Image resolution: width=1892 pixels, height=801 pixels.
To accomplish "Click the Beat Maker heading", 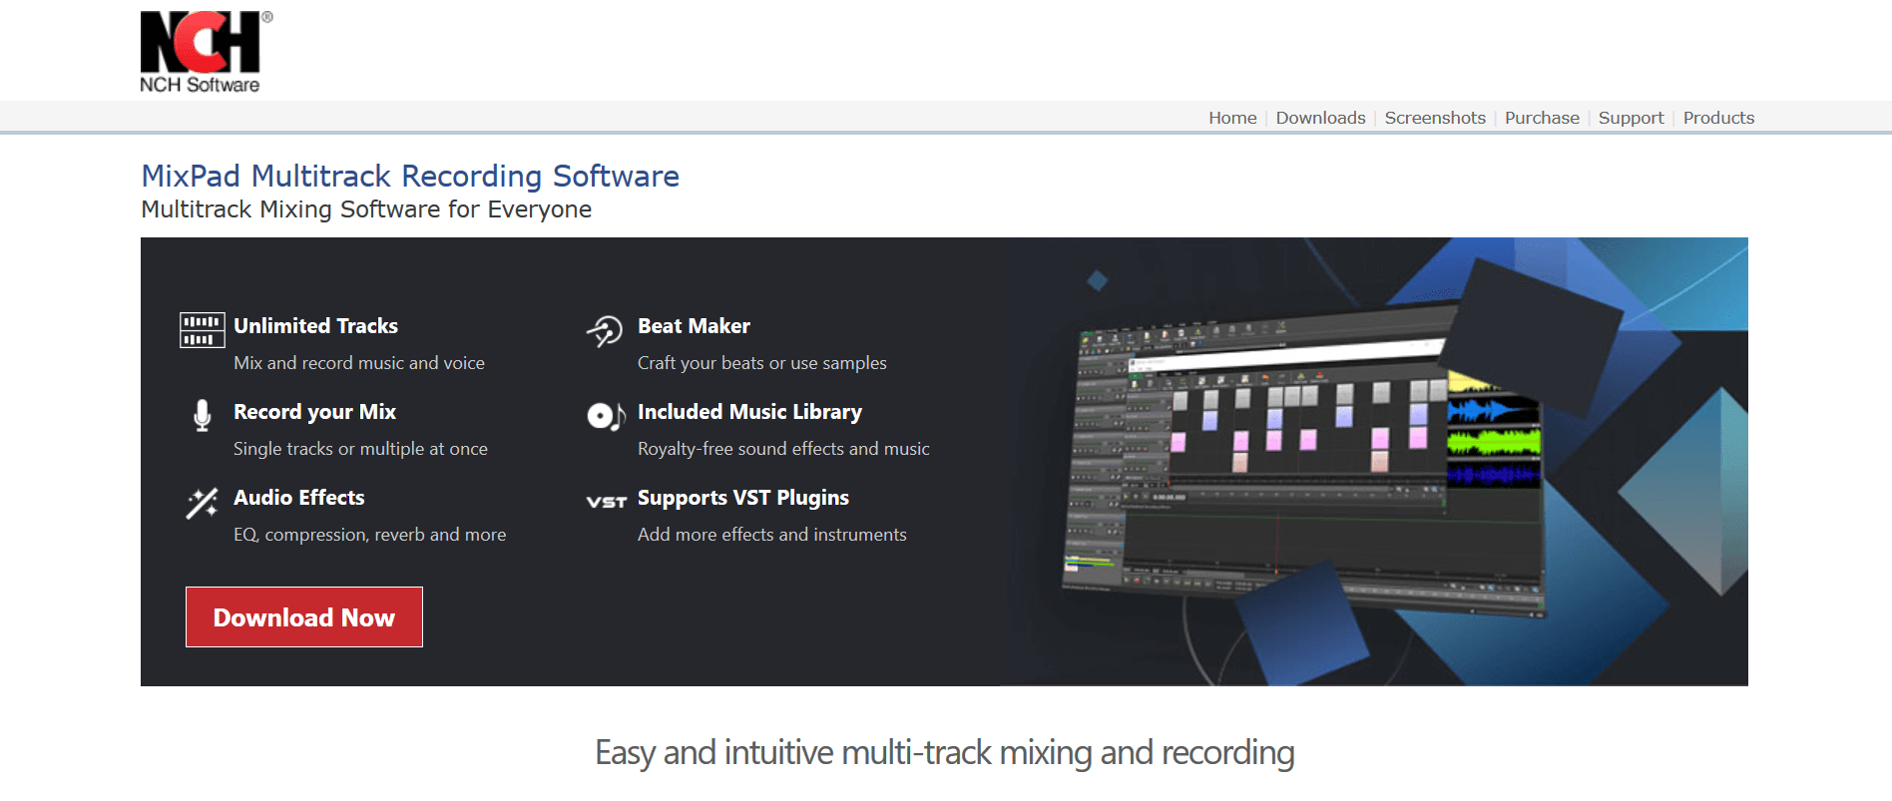I will 694,326.
